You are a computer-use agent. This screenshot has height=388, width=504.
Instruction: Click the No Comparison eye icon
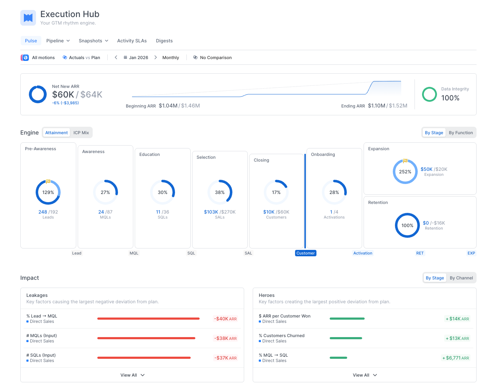195,57
